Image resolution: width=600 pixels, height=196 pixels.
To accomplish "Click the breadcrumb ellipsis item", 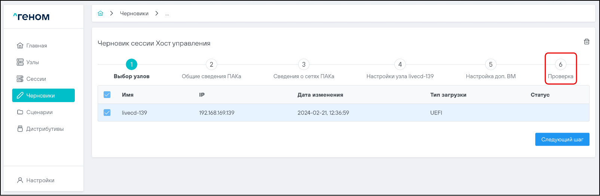I will (167, 14).
